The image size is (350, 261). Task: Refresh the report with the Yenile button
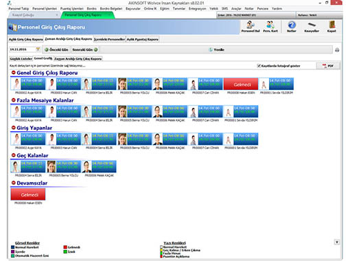click(x=216, y=49)
